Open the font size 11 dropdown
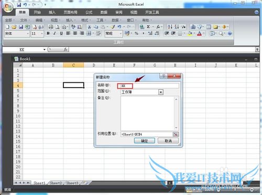Image resolution: width=262 pixels, height=195 pixels. point(42,34)
